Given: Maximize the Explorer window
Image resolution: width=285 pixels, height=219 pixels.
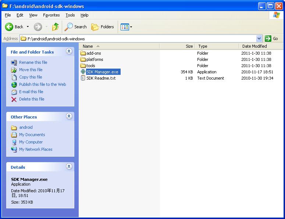Looking at the screenshot, I should pos(270,6).
